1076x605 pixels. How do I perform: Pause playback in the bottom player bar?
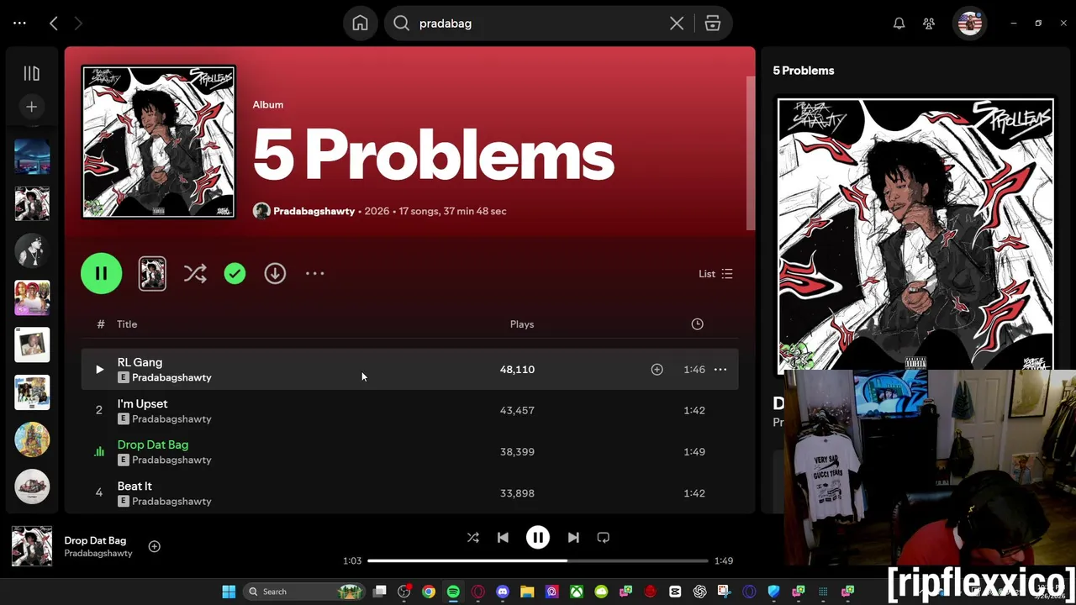click(538, 538)
